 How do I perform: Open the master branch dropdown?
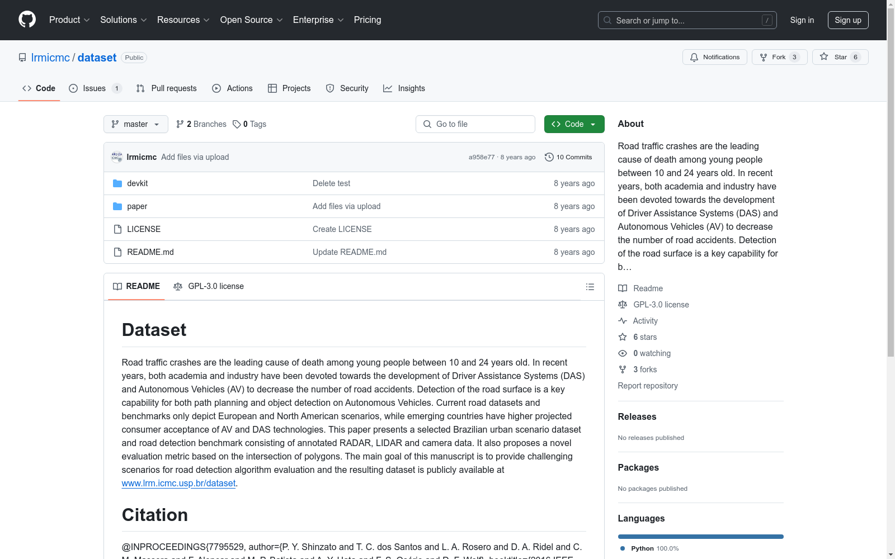[x=136, y=124]
